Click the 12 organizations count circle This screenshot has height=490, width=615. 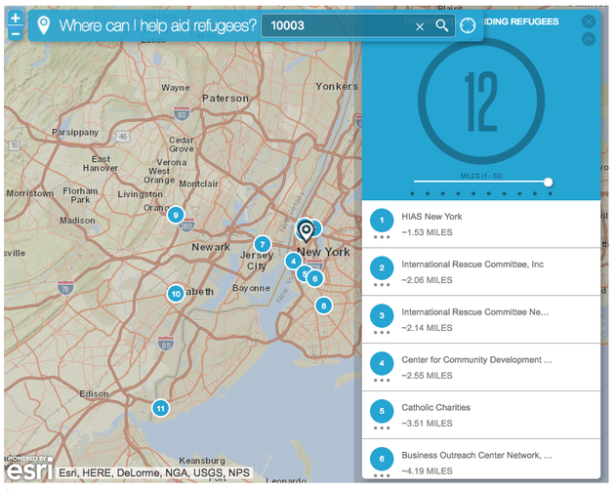[481, 102]
